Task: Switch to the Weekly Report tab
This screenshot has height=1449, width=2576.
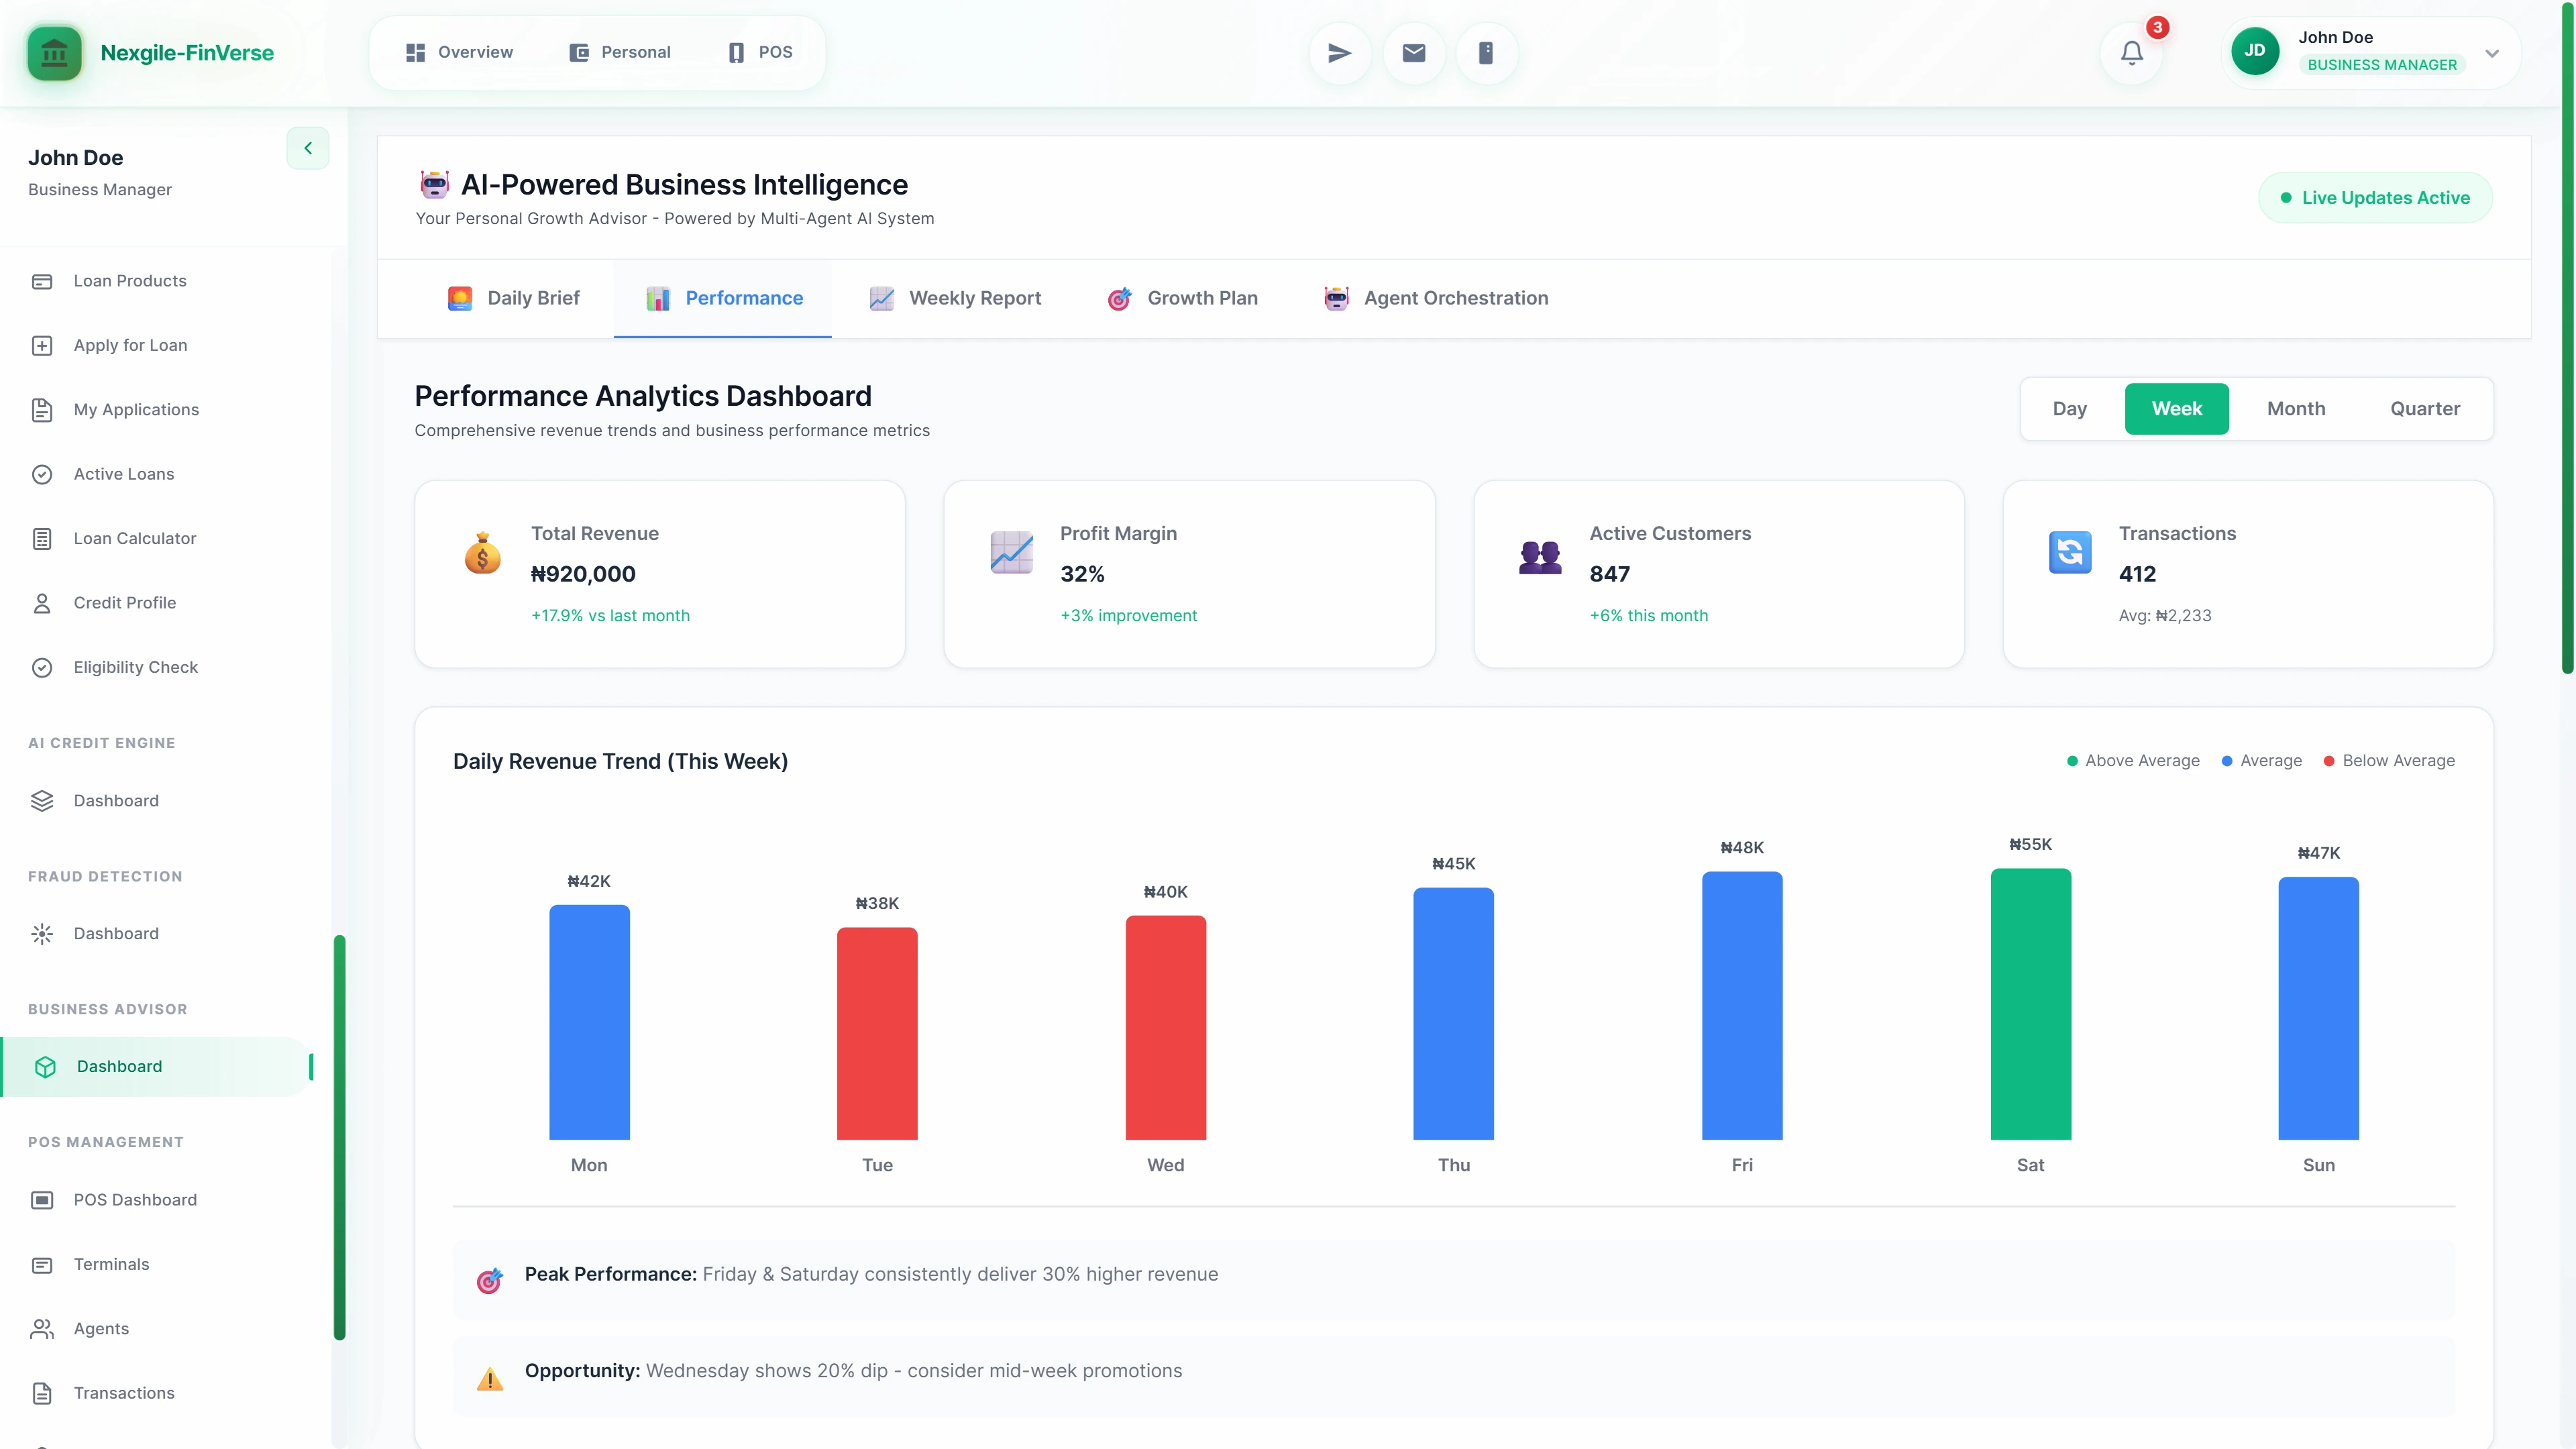Action: pos(955,298)
